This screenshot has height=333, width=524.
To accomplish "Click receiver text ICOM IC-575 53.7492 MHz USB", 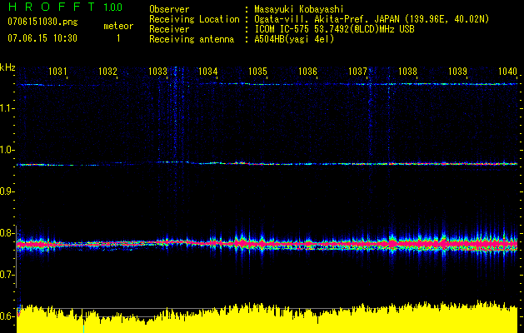I will [x=334, y=29].
